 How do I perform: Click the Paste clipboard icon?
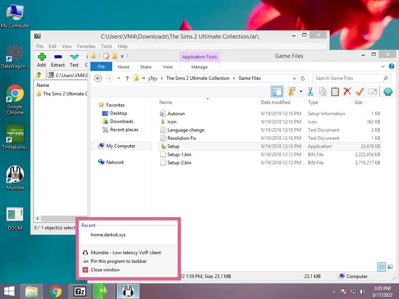pyautogui.click(x=335, y=91)
